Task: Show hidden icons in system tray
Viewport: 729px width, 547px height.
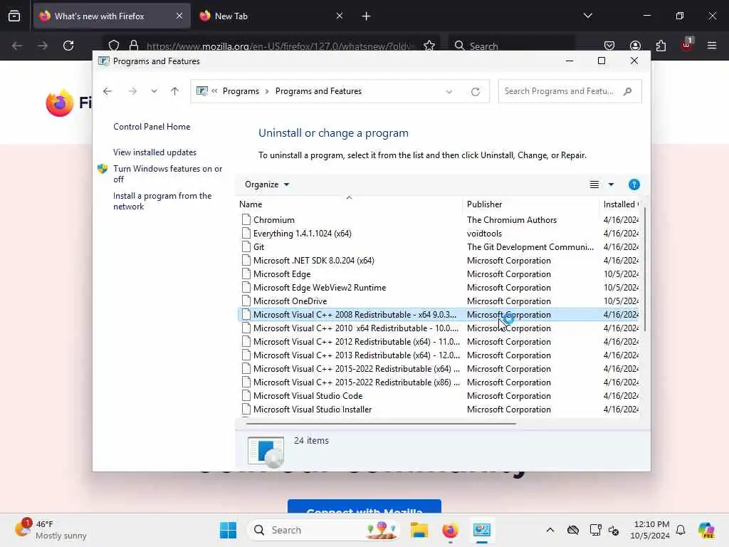Action: tap(550, 530)
